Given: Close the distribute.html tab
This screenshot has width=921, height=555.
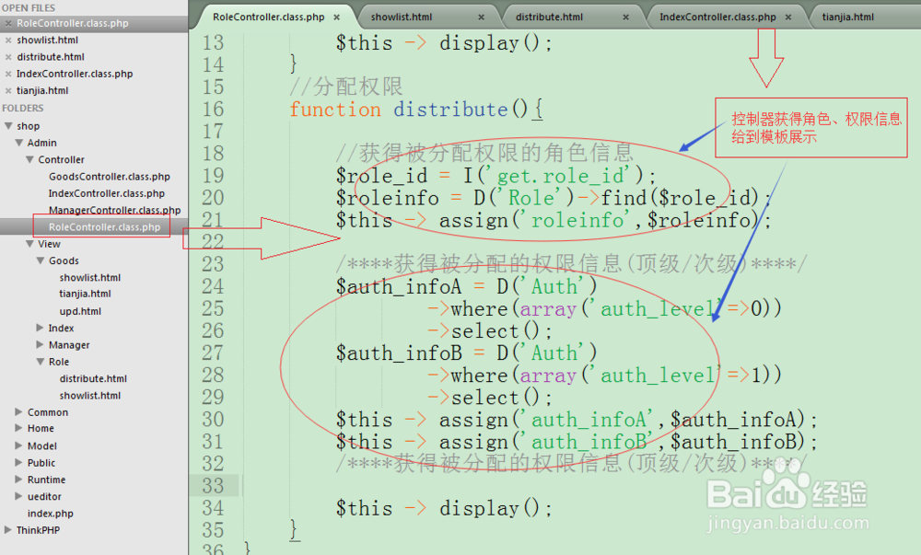Looking at the screenshot, I should point(625,17).
